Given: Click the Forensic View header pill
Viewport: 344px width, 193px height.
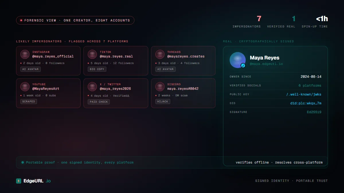Looking at the screenshot, I should [x=75, y=20].
